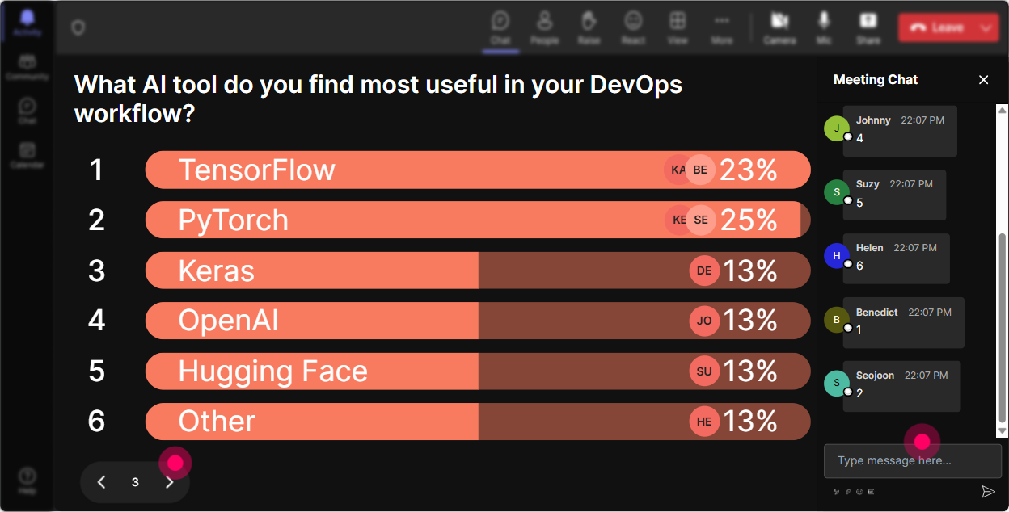Image resolution: width=1009 pixels, height=512 pixels.
Task: Select Helen's chat message
Action: click(x=897, y=258)
